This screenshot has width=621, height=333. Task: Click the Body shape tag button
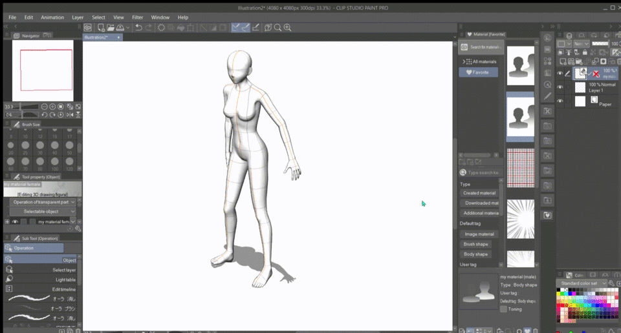coord(475,254)
